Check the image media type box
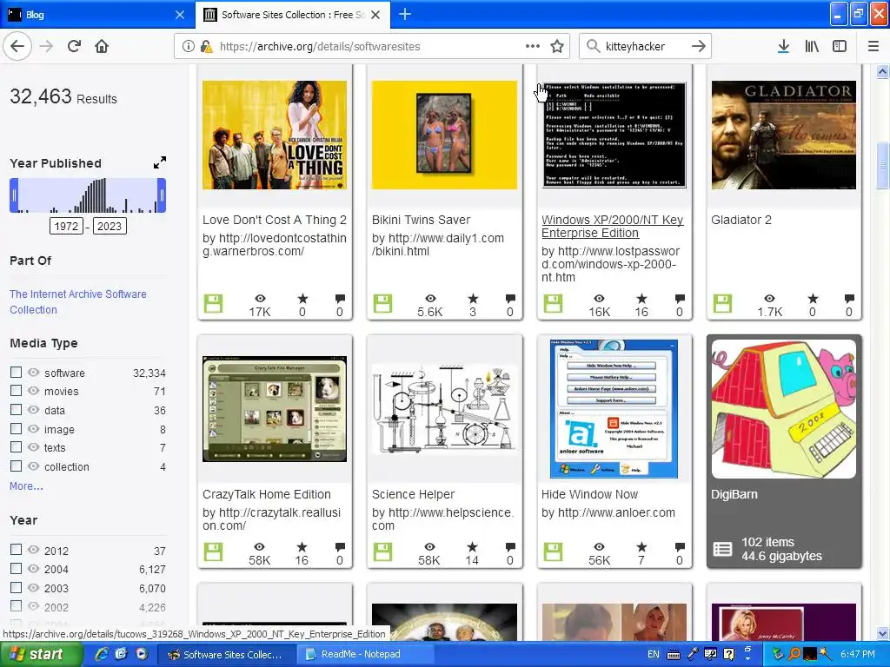Screen dimensions: 890x667 tap(16, 429)
